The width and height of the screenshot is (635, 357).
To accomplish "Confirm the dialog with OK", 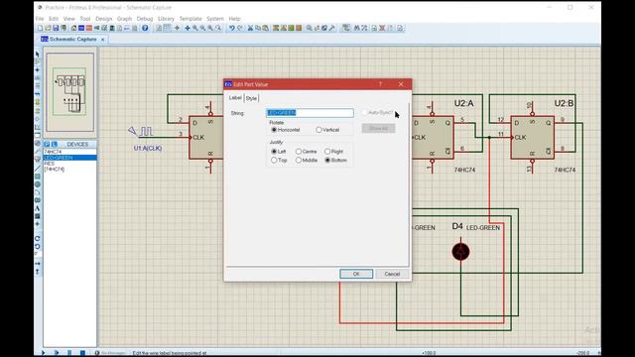I will tap(356, 274).
